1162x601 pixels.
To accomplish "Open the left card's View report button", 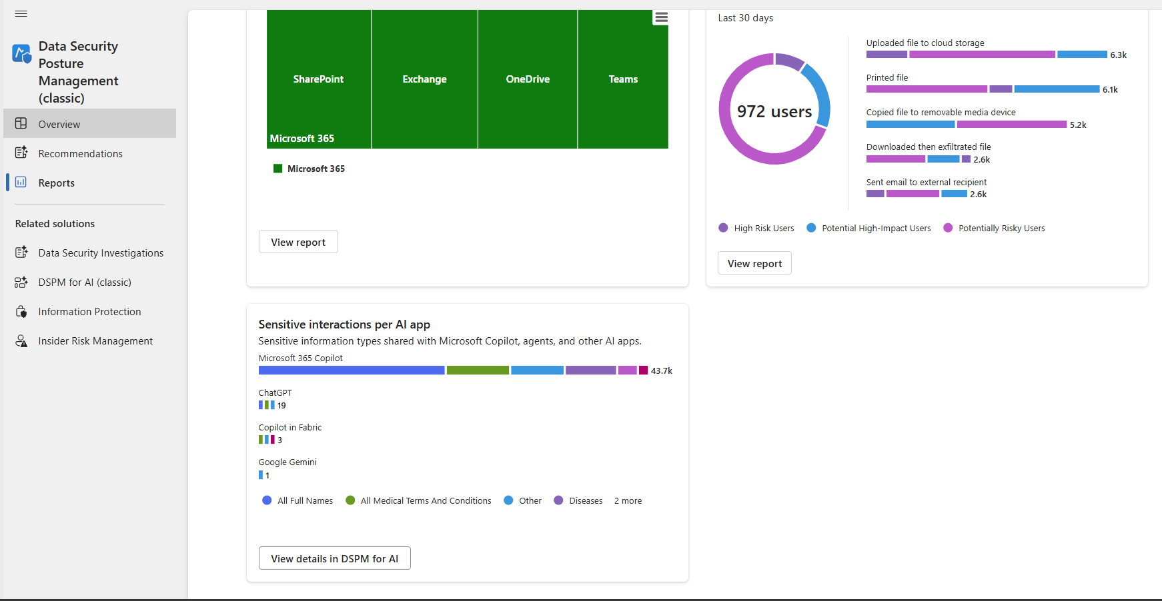I will (298, 242).
